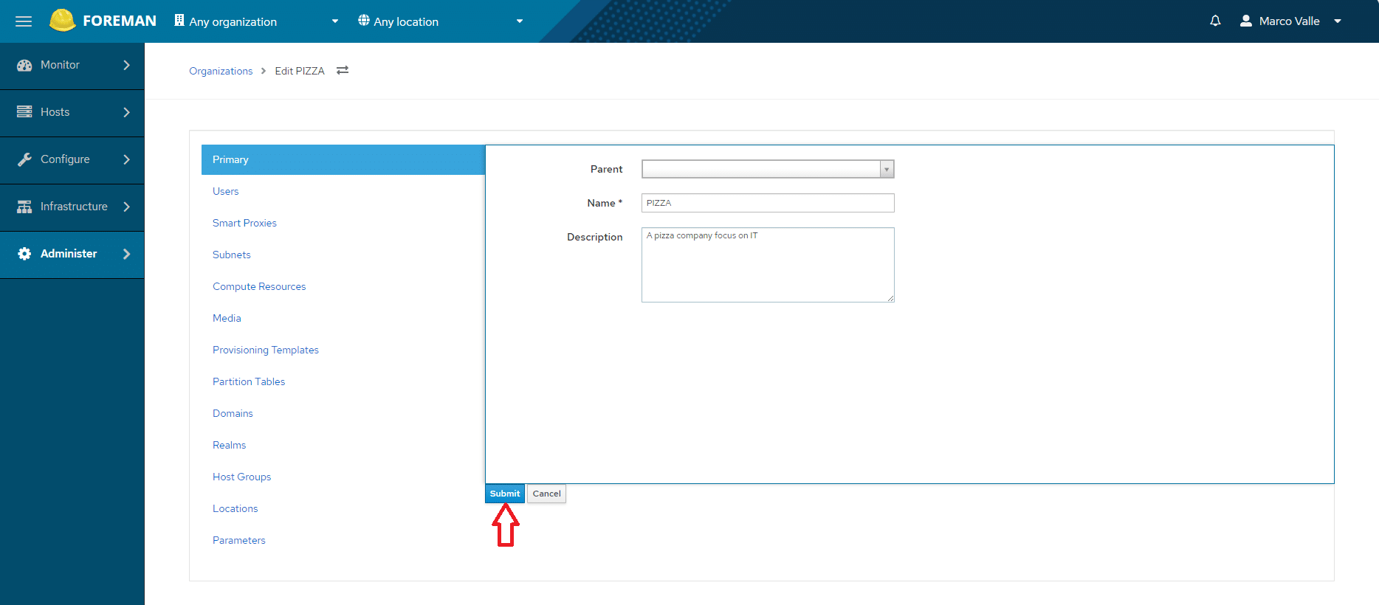This screenshot has width=1379, height=605.
Task: Open the Any organization dropdown
Action: click(x=256, y=21)
